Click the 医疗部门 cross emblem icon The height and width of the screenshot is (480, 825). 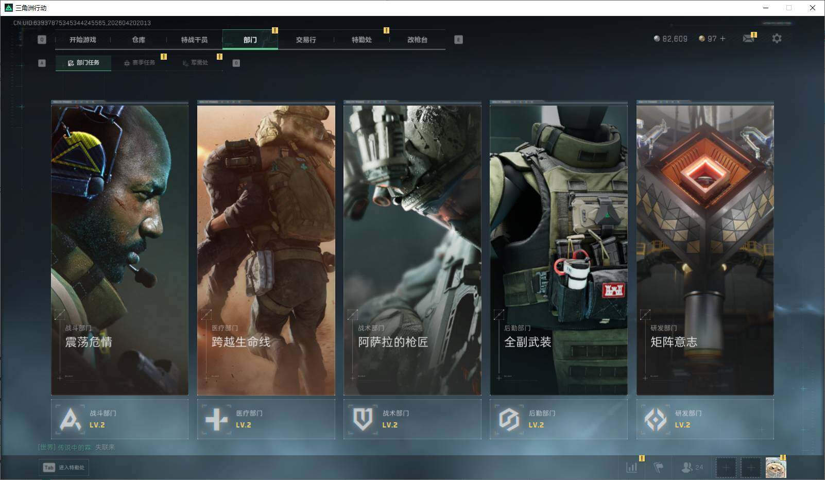pyautogui.click(x=216, y=419)
